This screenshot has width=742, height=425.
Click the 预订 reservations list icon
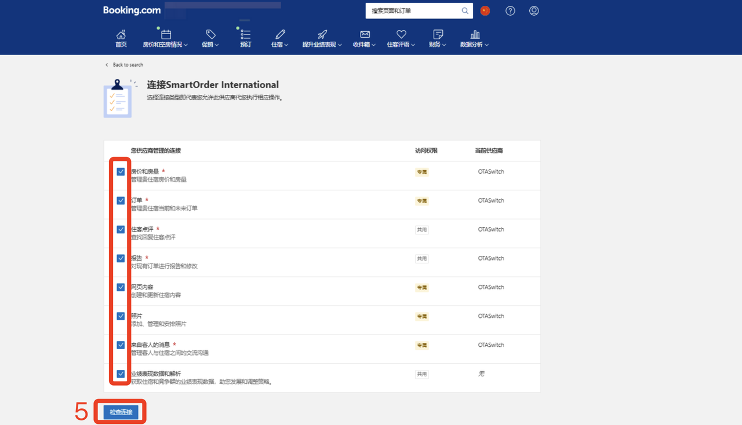[245, 35]
